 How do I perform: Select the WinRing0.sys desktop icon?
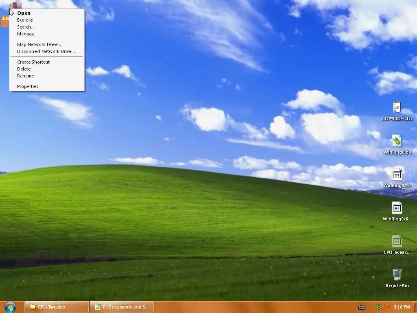(397, 178)
